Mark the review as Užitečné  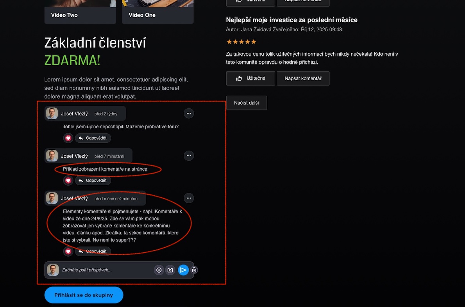pyautogui.click(x=250, y=78)
